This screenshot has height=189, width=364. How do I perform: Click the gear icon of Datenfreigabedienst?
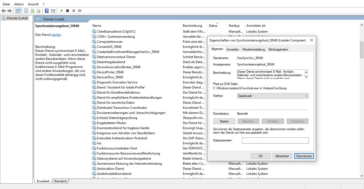pyautogui.click(x=94, y=62)
